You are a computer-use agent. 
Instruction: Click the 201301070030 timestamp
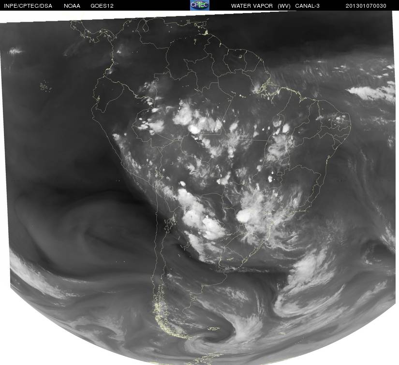(x=366, y=6)
